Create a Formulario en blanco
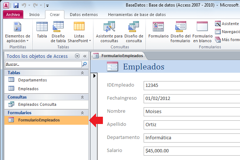 click(202, 32)
